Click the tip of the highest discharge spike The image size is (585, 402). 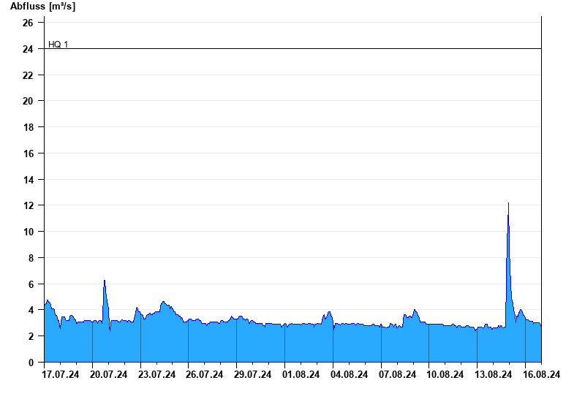pyautogui.click(x=508, y=203)
